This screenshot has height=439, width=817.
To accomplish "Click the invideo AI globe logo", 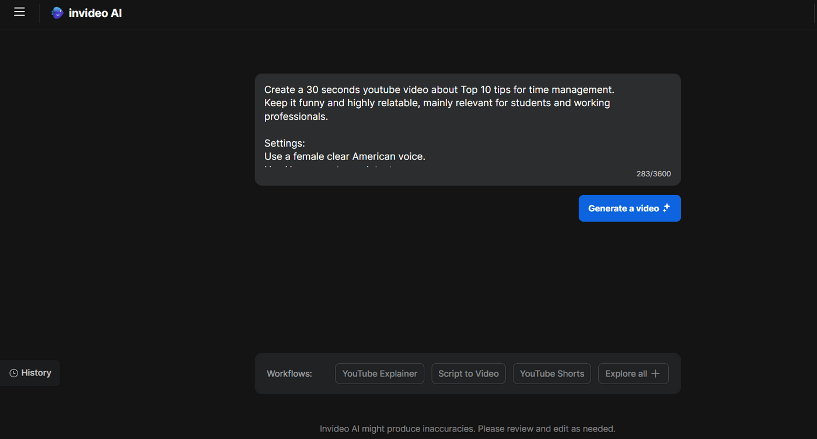I will (57, 12).
